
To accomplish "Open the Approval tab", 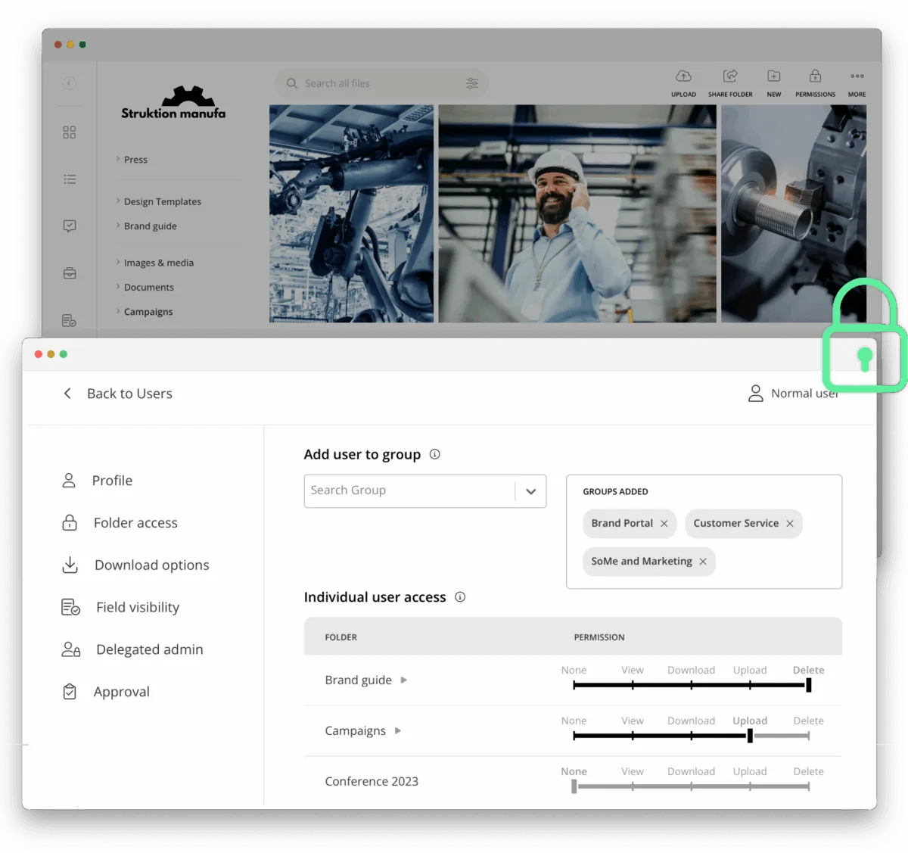I will (105, 692).
